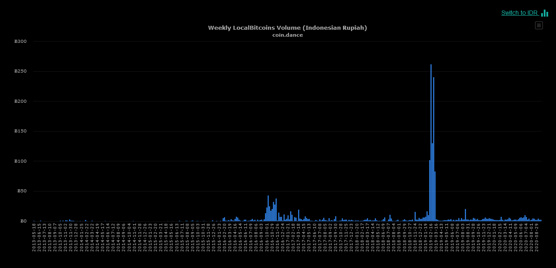The image size is (556, 268).
Task: Click the ฿100 y-axis label
Action: [21, 161]
